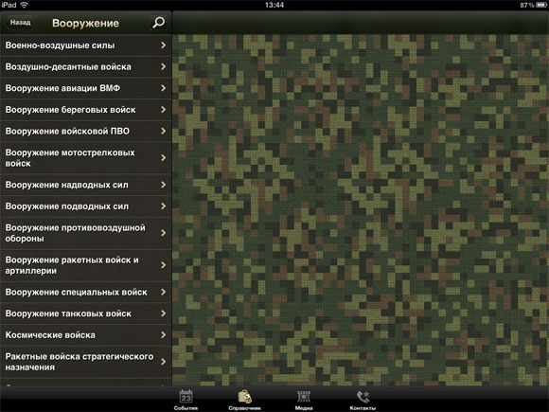Expand chevron for Воздушно-десантные войска

[x=164, y=66]
